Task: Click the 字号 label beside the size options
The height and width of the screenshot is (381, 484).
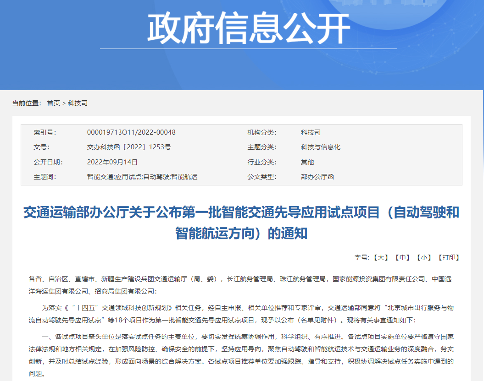Action: pyautogui.click(x=362, y=257)
